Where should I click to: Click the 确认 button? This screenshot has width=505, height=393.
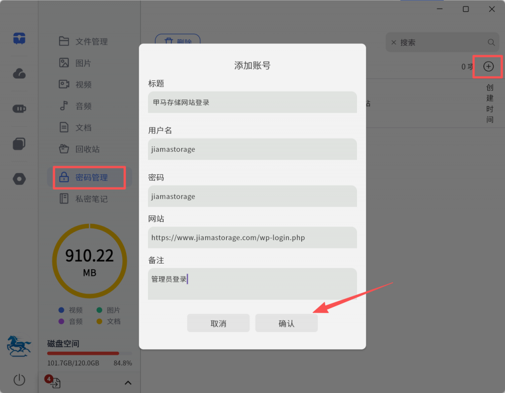(286, 324)
